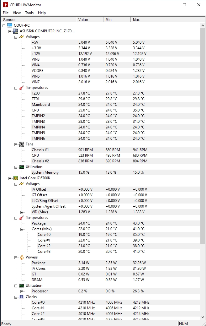The width and height of the screenshot is (206, 326).
Task: Collapse the COUF-PC root node
Action: point(4,25)
